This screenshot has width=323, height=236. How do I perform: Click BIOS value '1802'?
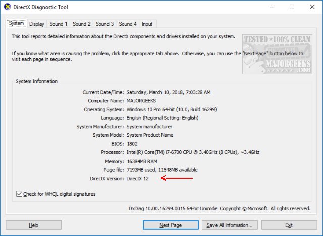coord(132,144)
